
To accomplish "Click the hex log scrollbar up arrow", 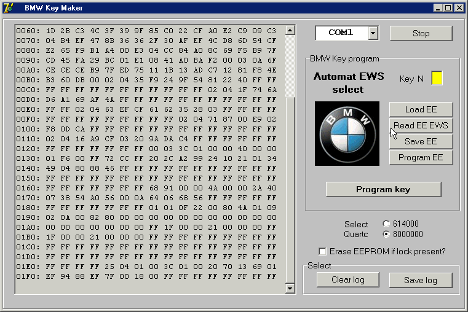I will [290, 30].
